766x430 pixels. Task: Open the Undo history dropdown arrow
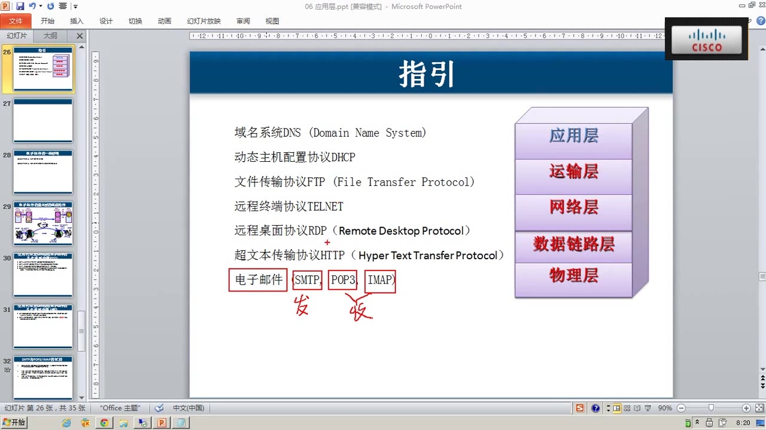tap(41, 6)
